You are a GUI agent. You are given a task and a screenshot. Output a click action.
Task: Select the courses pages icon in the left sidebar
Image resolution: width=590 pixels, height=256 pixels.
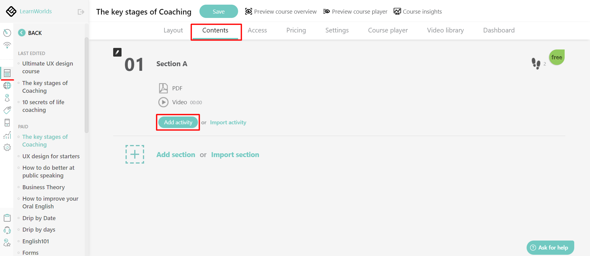click(7, 73)
